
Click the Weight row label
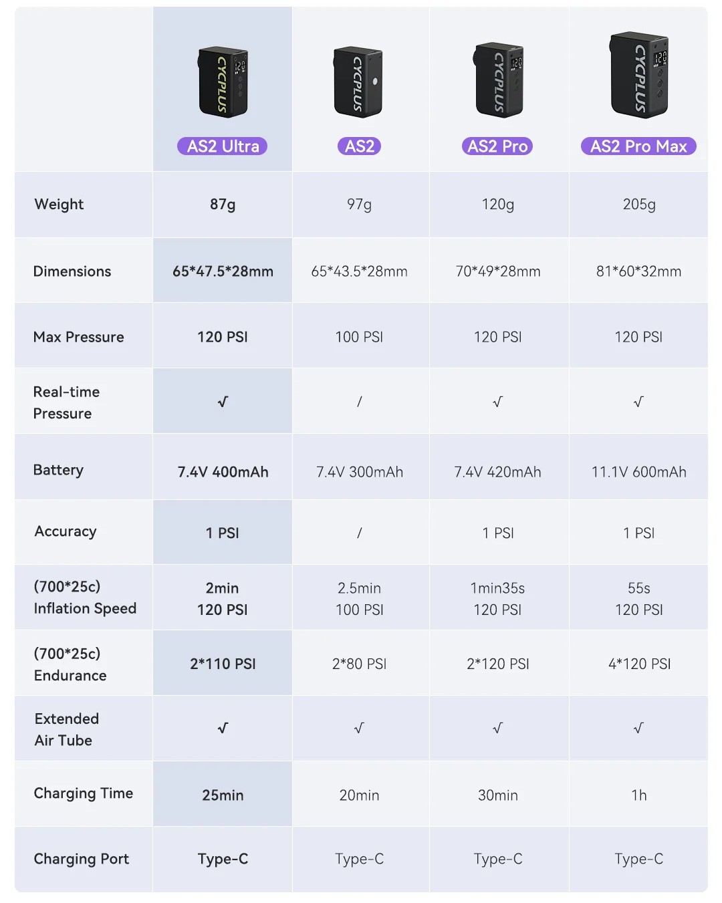[59, 205]
